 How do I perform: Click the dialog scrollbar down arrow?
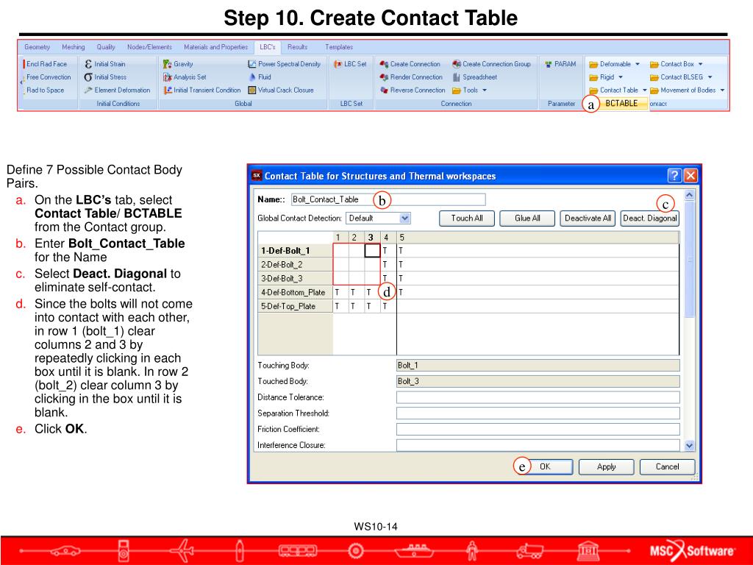point(690,445)
